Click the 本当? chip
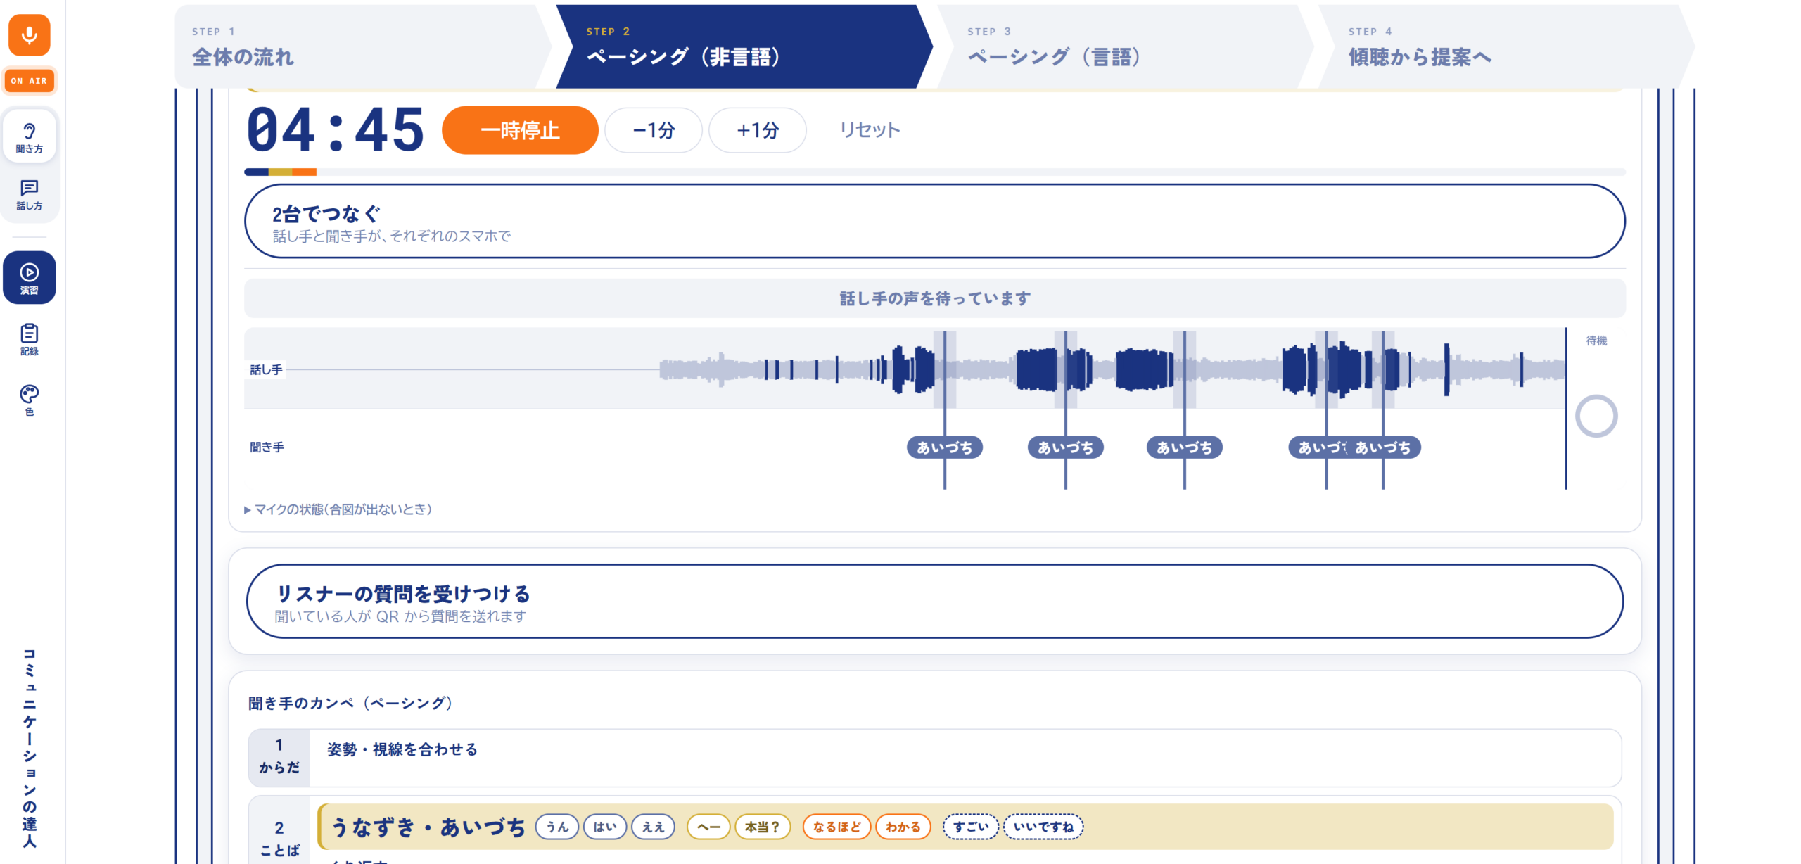This screenshot has width=1801, height=864. point(763,827)
